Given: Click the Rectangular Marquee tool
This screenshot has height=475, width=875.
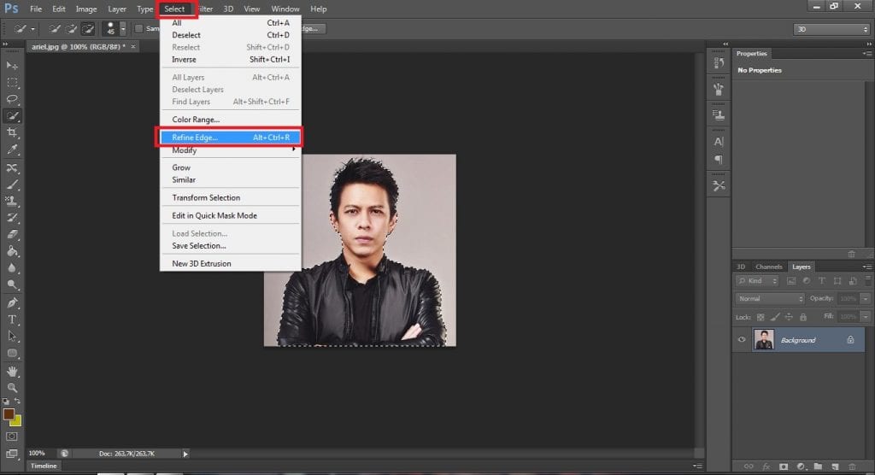Looking at the screenshot, I should click(13, 82).
